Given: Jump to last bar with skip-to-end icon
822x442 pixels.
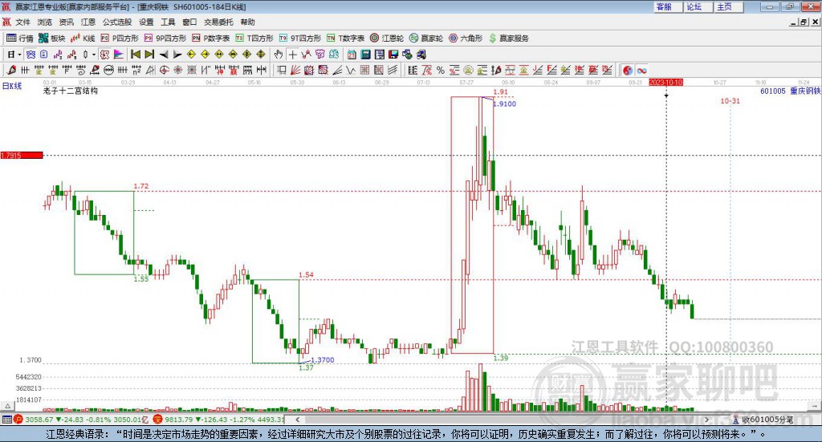Looking at the screenshot, I should 149,55.
